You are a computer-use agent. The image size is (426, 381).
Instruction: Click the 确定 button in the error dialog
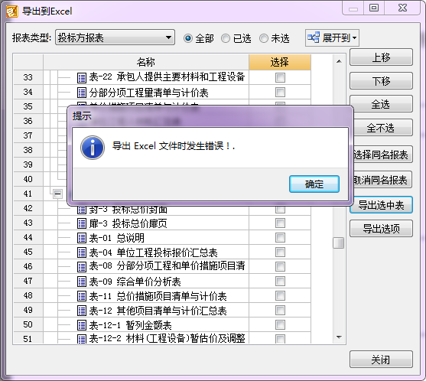pos(314,184)
